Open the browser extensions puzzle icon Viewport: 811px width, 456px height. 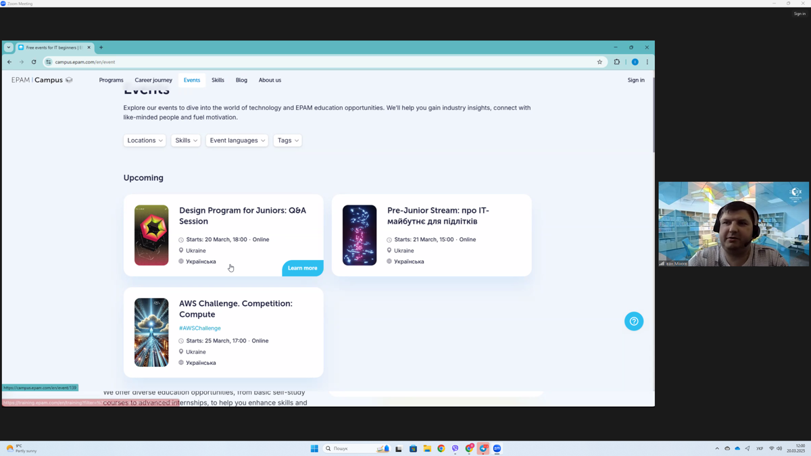pyautogui.click(x=617, y=62)
